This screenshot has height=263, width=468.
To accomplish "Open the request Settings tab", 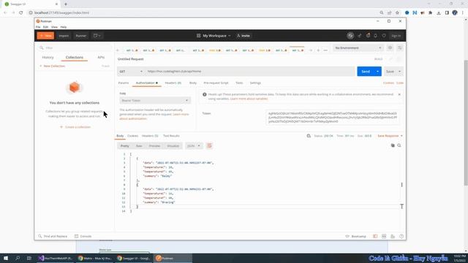I will [x=255, y=83].
